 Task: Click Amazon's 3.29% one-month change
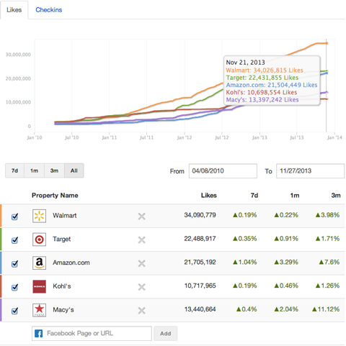[x=286, y=262]
